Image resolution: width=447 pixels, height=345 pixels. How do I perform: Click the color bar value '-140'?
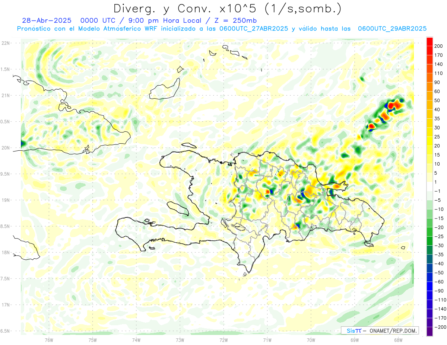[440, 309]
